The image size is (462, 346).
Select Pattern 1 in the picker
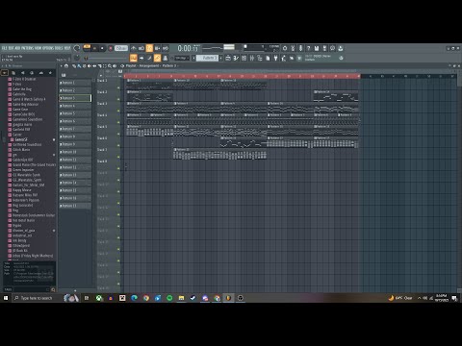click(x=75, y=83)
